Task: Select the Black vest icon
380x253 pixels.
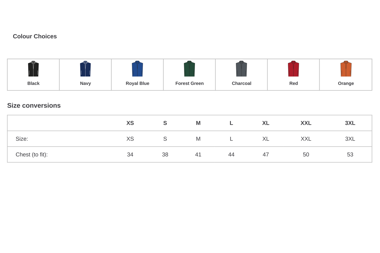Action: pyautogui.click(x=33, y=69)
